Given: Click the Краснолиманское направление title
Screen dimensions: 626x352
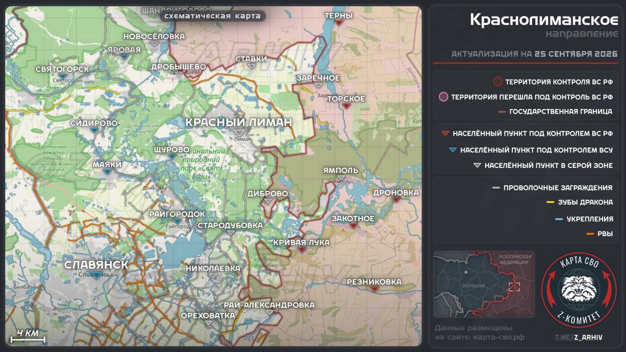Looking at the screenshot, I should tap(544, 26).
